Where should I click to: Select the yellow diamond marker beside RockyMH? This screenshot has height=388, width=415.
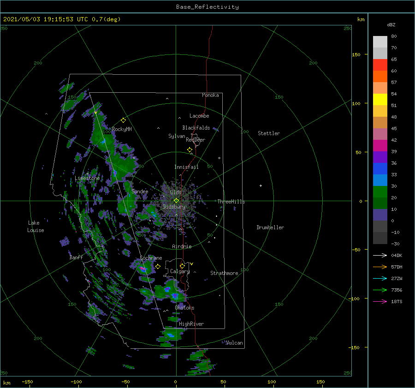pyautogui.click(x=123, y=120)
